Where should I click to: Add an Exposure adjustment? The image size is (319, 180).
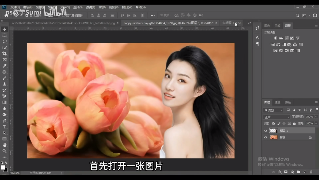pos(292,38)
